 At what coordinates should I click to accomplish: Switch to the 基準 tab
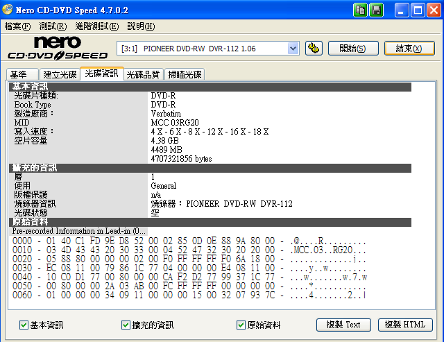(x=22, y=74)
